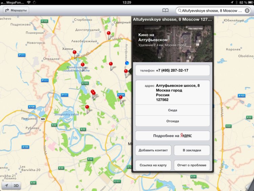Select red pin beside the A104 road sign

tap(121, 97)
